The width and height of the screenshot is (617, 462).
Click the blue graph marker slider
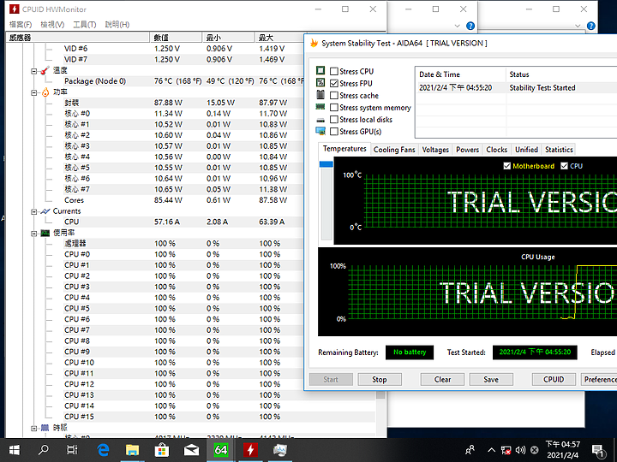tap(326, 163)
